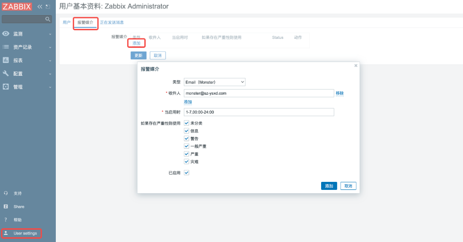
Task: Toggle the 警告 severity checkbox
Action: 186,138
